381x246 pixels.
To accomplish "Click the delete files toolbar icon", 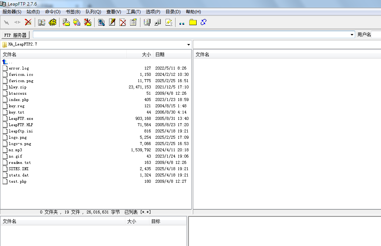I will [x=87, y=22].
